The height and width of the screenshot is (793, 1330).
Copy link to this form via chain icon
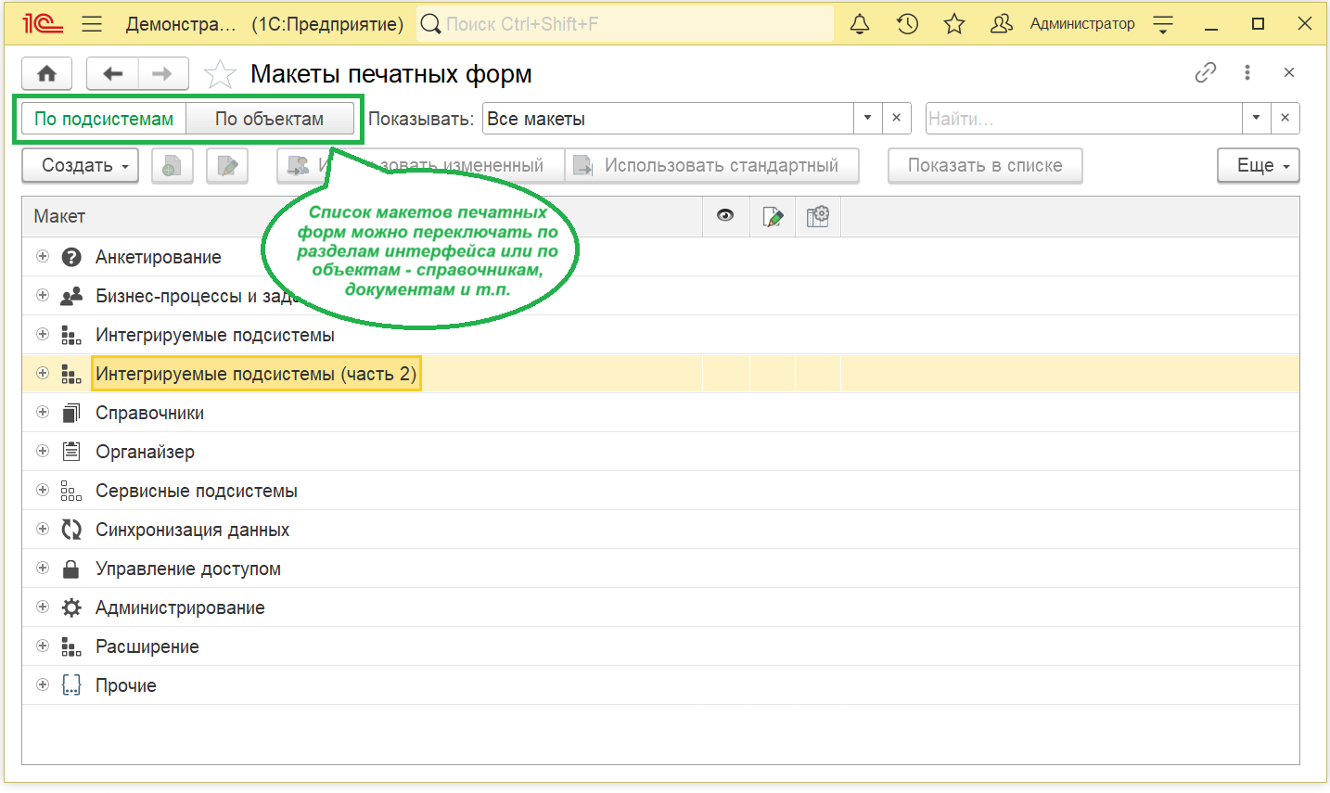[1205, 72]
